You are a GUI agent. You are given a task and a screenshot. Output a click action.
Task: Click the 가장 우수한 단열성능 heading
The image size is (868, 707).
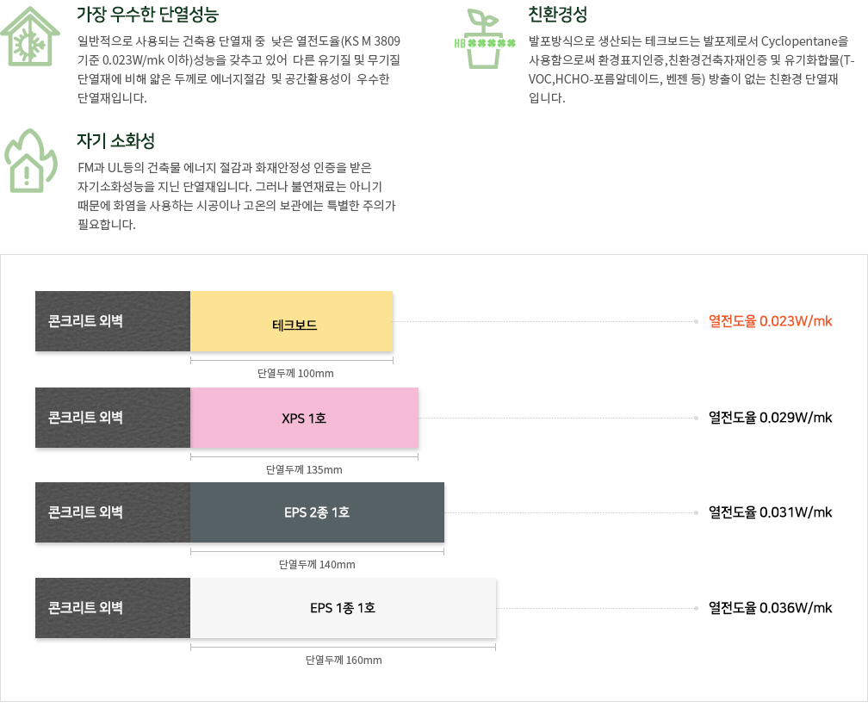pyautogui.click(x=148, y=15)
